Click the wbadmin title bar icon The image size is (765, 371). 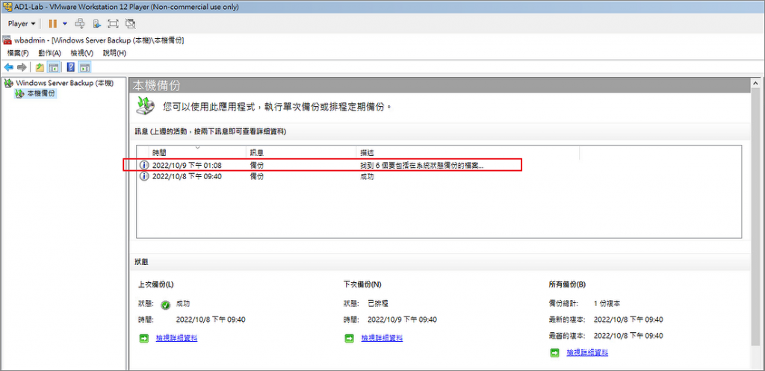click(7, 40)
